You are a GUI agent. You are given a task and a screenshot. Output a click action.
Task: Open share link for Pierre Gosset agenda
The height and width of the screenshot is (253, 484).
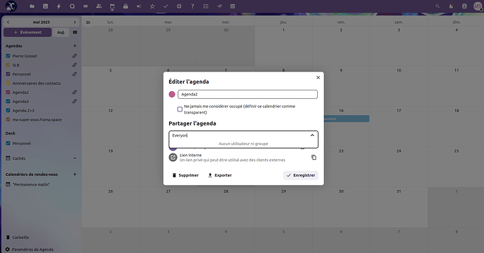pos(74,56)
